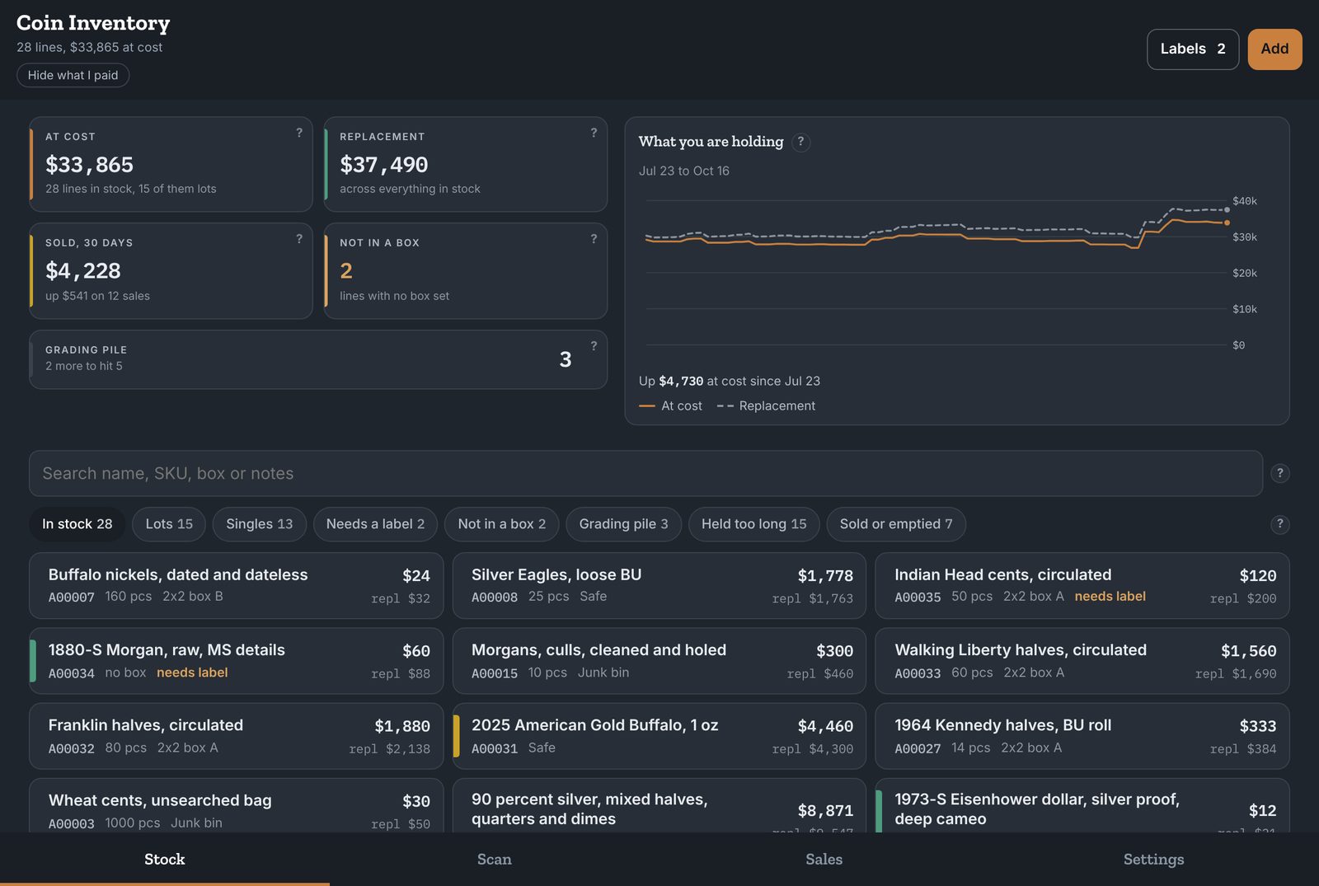Open the 1964 Kennedy halves, BU roll card
This screenshot has height=886, width=1319.
(x=1082, y=736)
